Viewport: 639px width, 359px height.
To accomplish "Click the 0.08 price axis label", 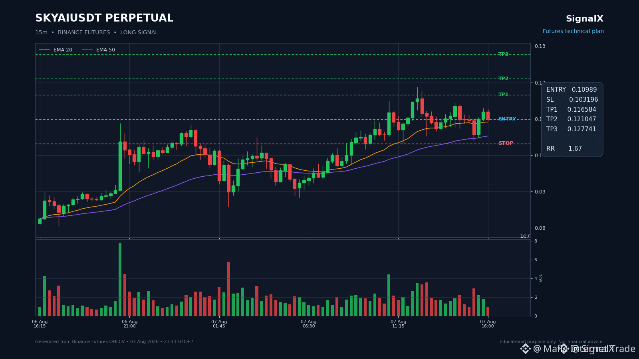I will pyautogui.click(x=540, y=228).
